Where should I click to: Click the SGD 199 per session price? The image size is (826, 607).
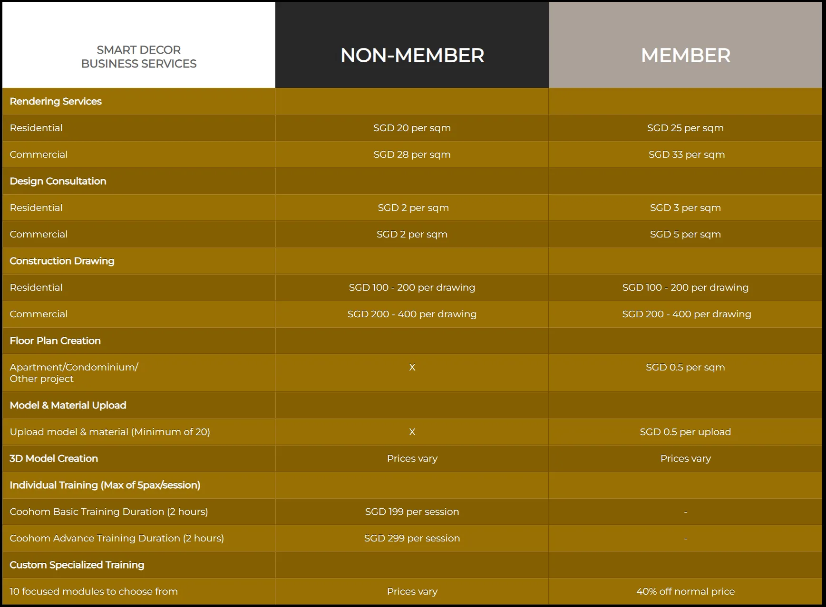[x=412, y=512]
